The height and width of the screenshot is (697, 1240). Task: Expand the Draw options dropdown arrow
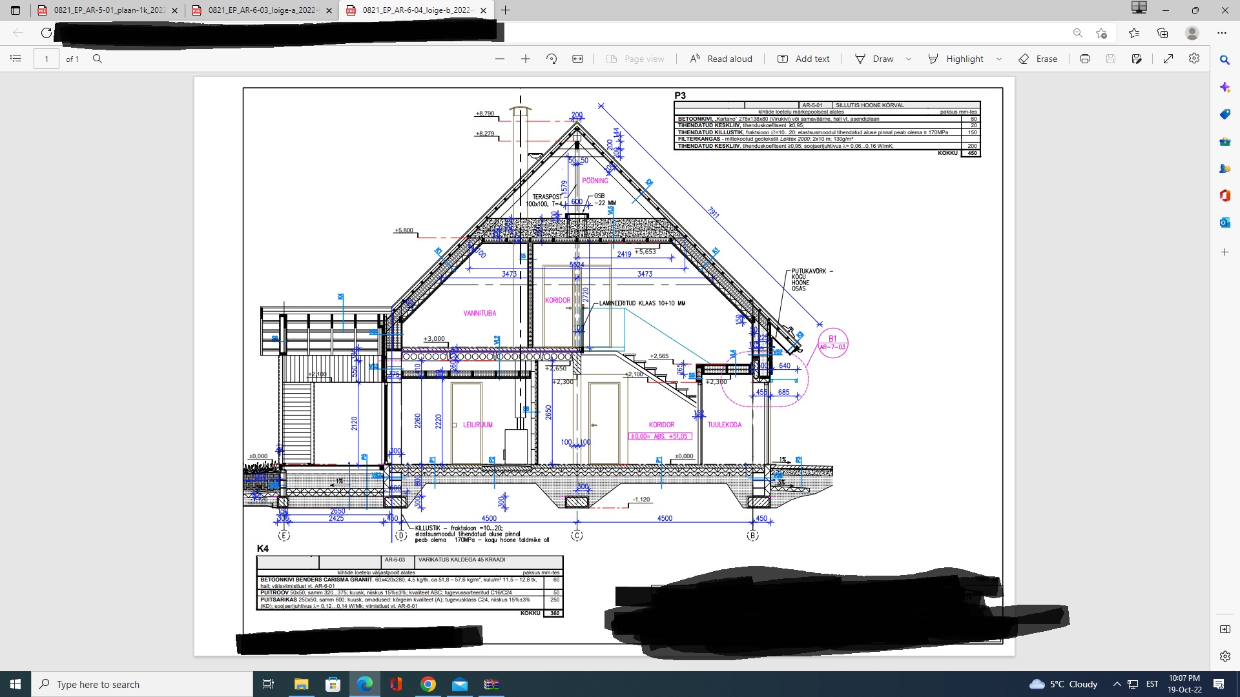[909, 59]
